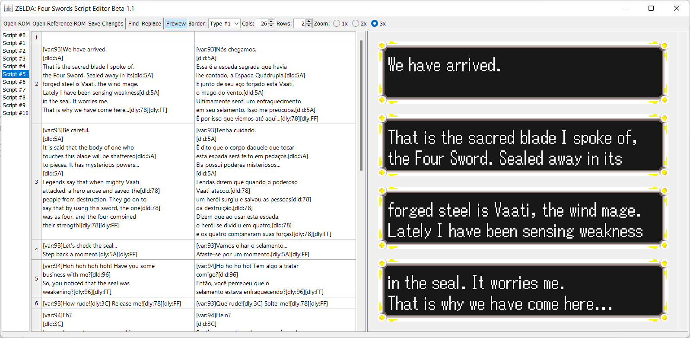The height and width of the screenshot is (338, 690).
Task: Increase Cols value with up arrow
Action: pyautogui.click(x=271, y=22)
